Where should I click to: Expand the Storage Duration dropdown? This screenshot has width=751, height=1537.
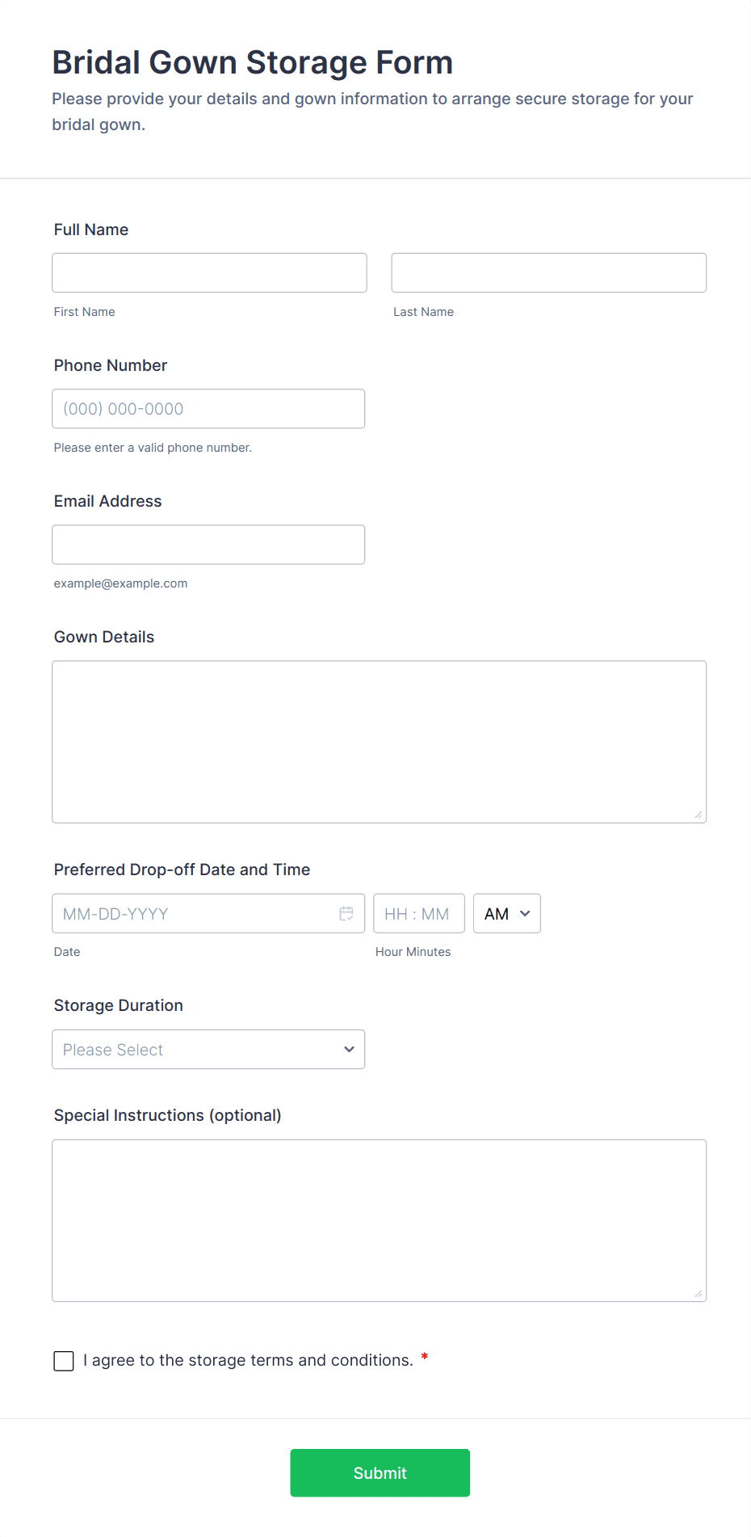(x=208, y=1049)
